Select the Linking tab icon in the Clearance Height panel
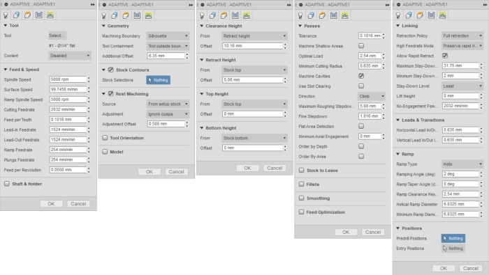489x275 pixels. pyautogui.click(x=247, y=15)
